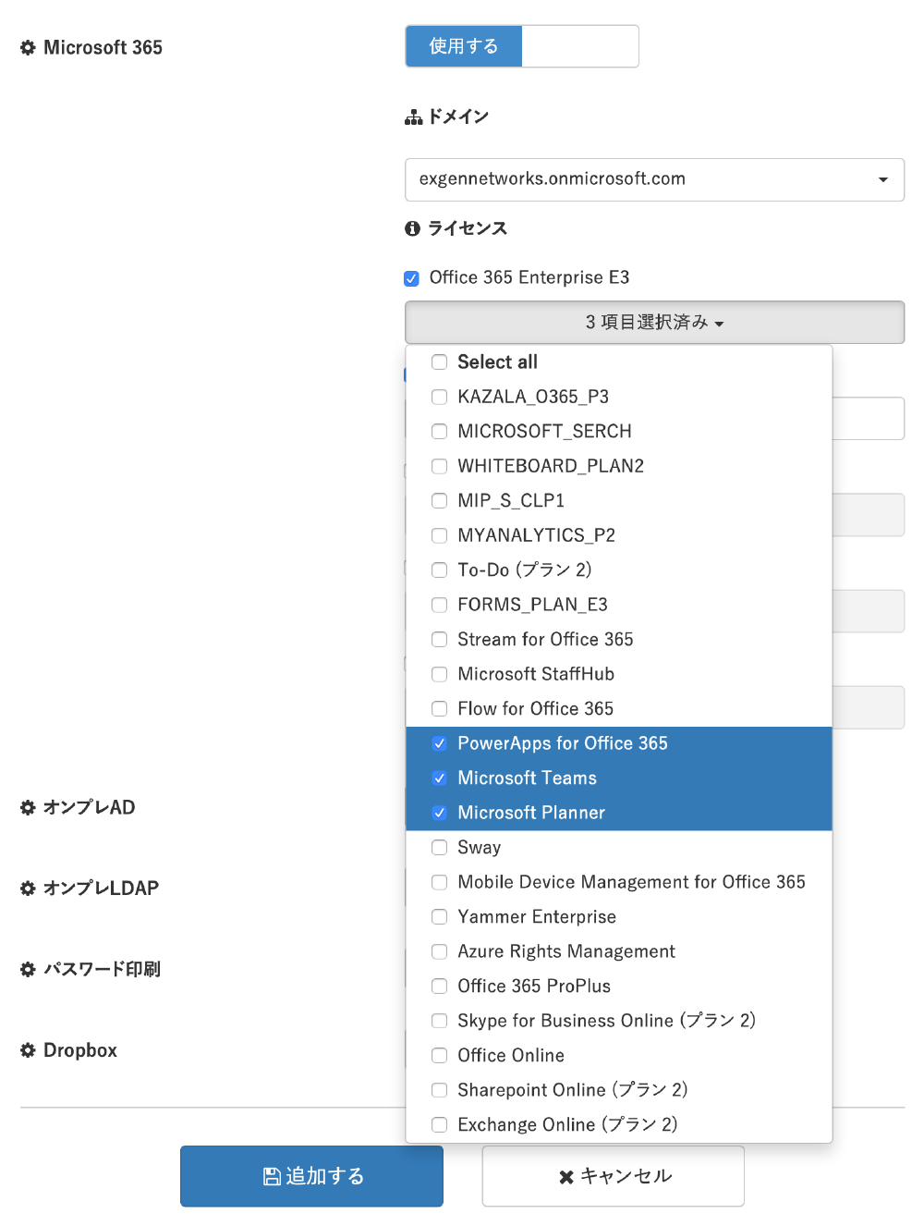Toggle the 使用する switch for Microsoft 365

click(521, 46)
